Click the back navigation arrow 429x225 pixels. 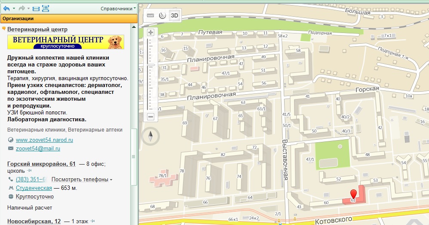6,8
